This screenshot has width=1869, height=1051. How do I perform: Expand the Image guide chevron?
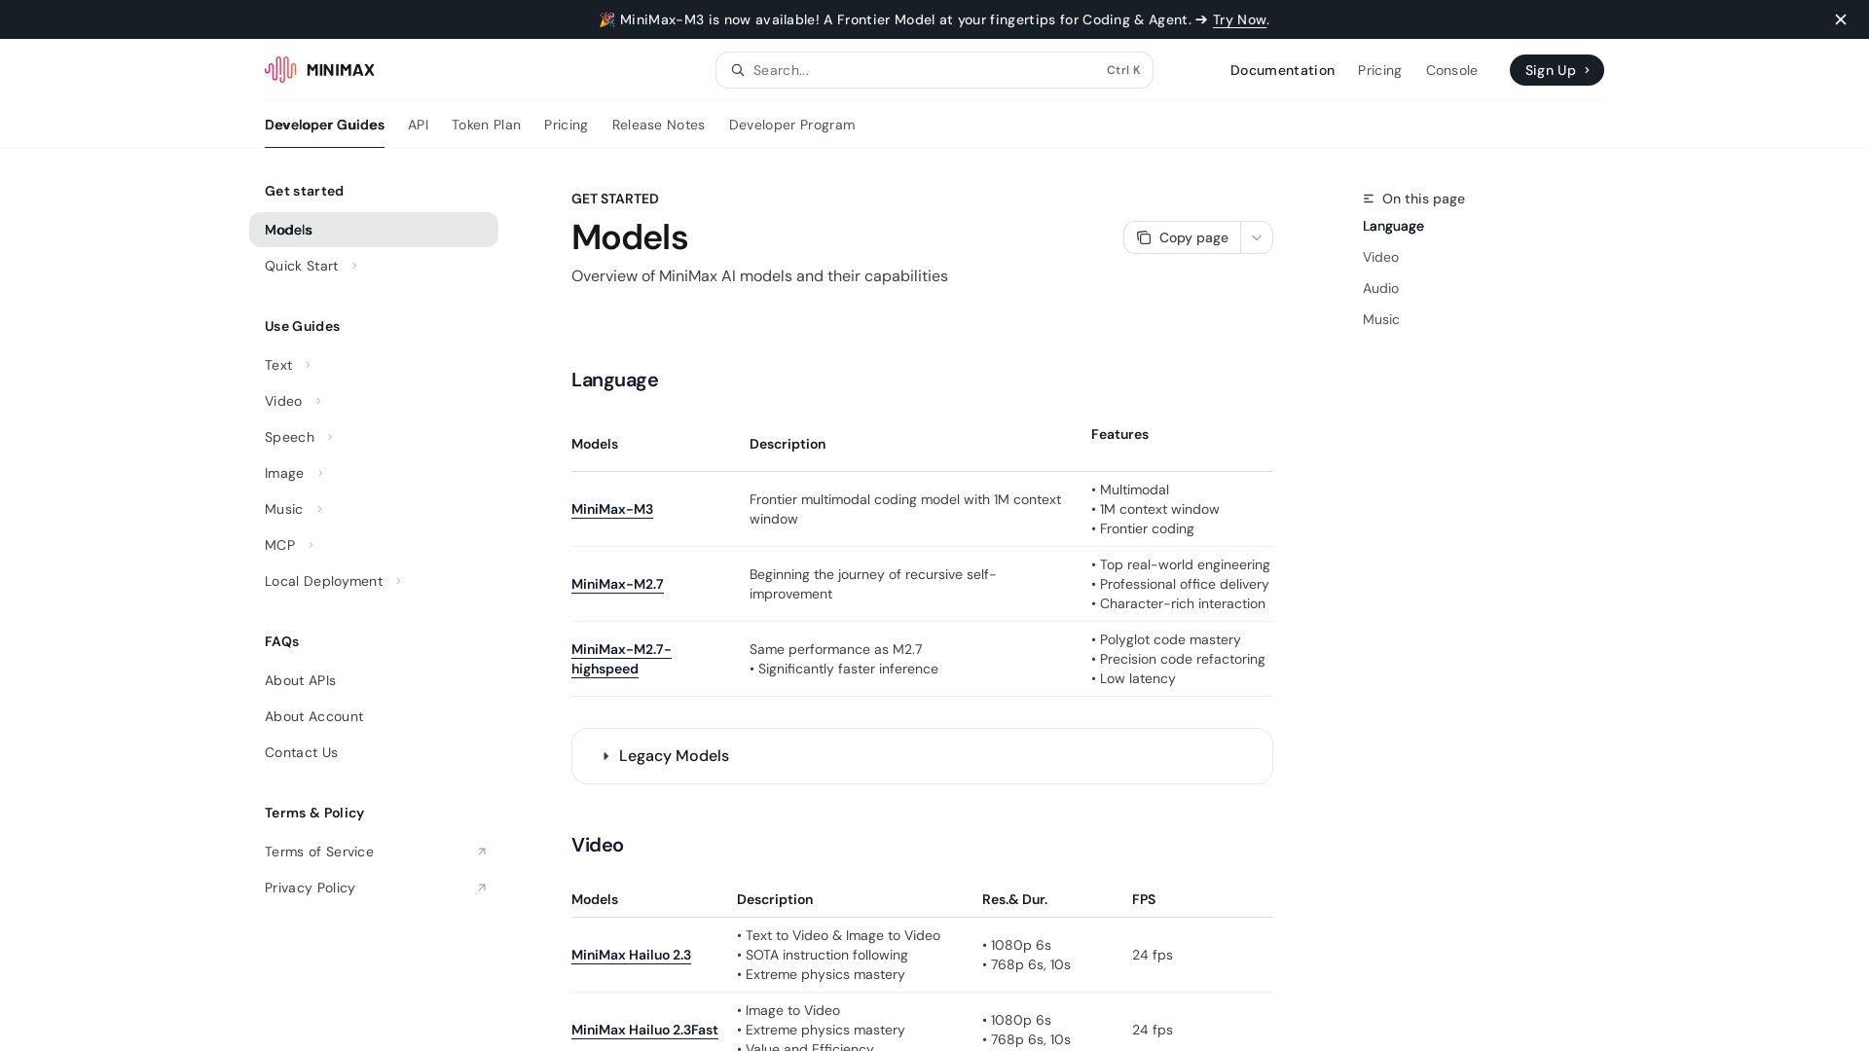320,473
